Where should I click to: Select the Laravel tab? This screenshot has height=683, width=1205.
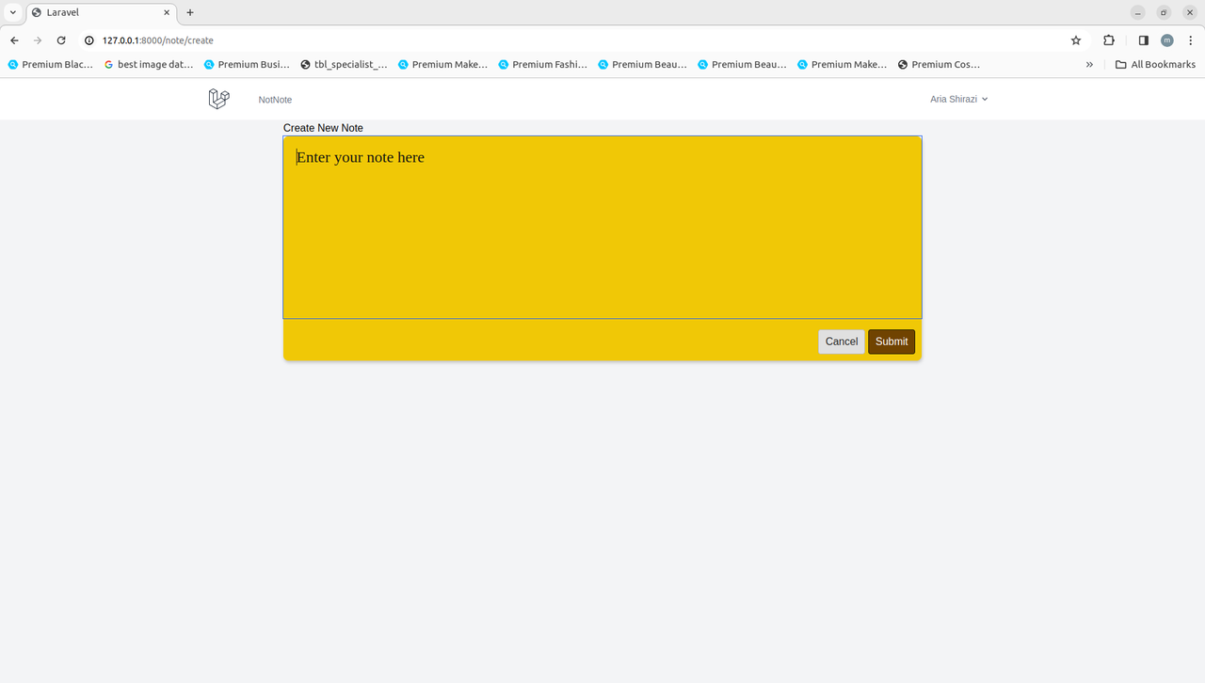[x=101, y=12]
